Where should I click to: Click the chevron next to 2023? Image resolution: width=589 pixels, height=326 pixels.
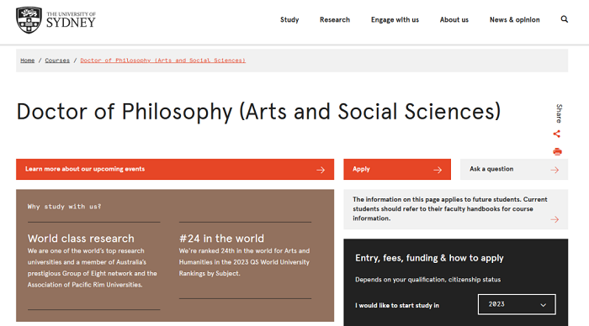tap(544, 305)
